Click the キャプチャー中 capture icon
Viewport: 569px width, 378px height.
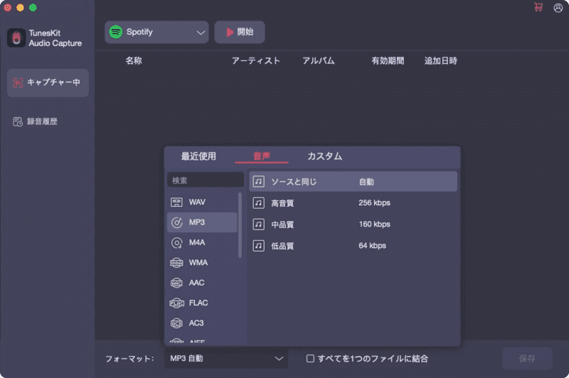click(18, 82)
